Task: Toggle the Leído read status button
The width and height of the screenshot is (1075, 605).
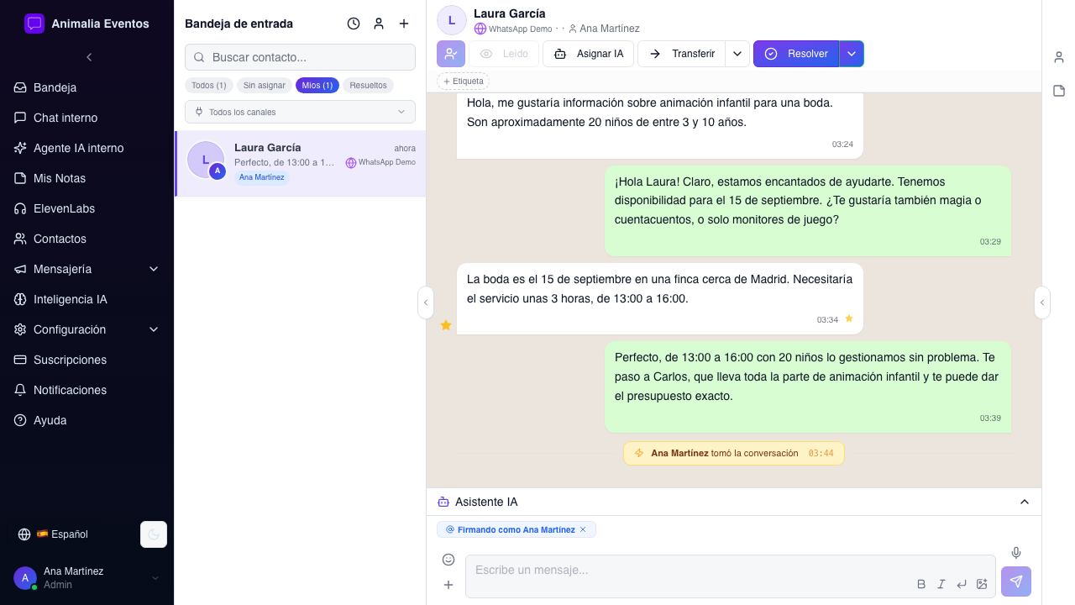Action: (x=504, y=54)
